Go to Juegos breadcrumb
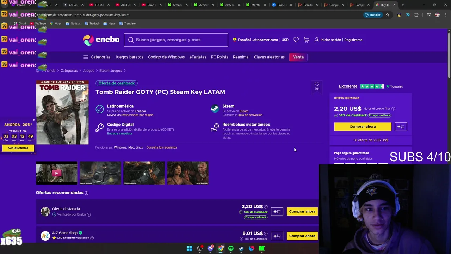 pos(88,71)
